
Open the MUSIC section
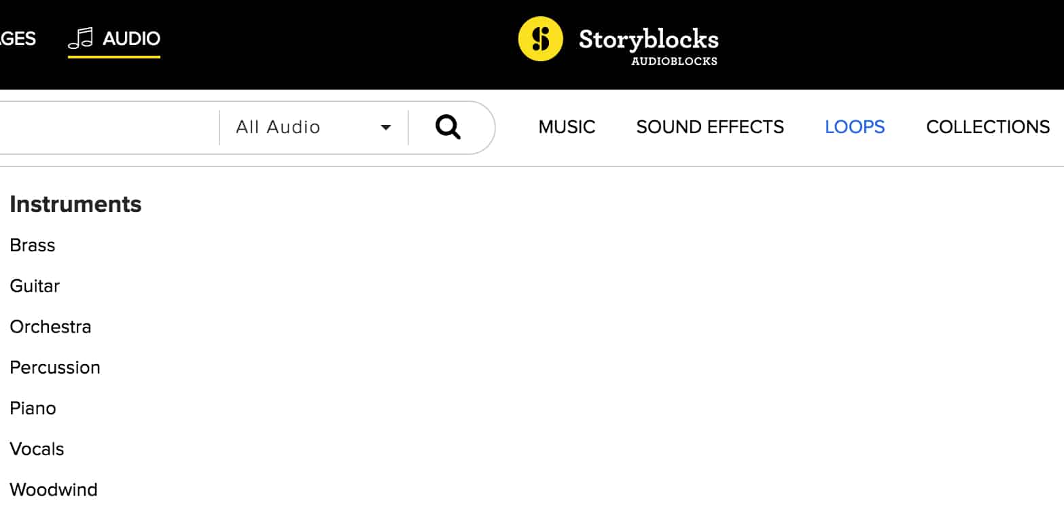566,127
